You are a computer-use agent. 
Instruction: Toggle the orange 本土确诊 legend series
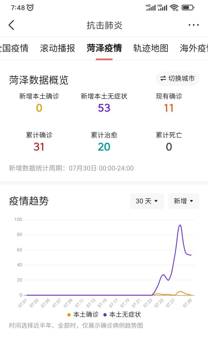83,314
